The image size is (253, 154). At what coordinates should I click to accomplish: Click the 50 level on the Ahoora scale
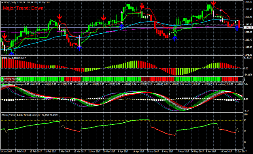click(x=245, y=131)
